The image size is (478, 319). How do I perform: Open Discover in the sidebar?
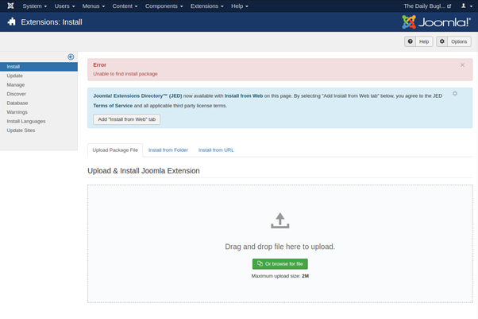[16, 94]
